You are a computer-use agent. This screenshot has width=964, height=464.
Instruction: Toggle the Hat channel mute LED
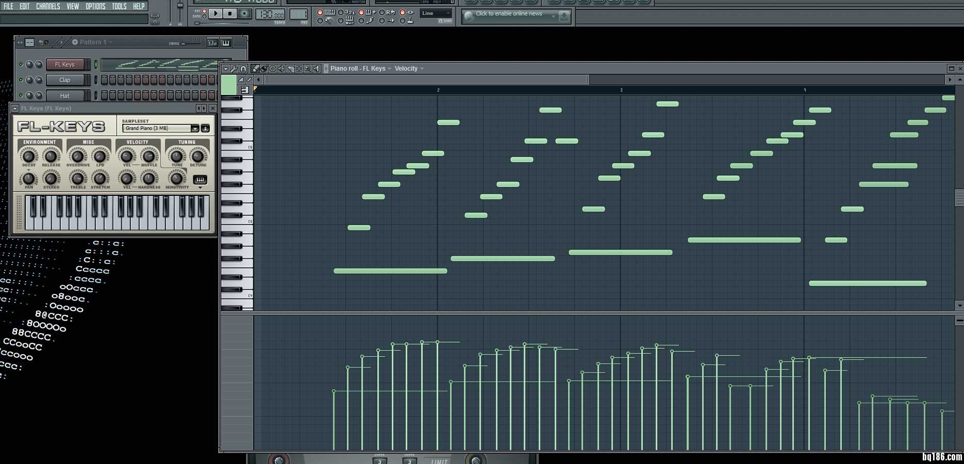21,95
